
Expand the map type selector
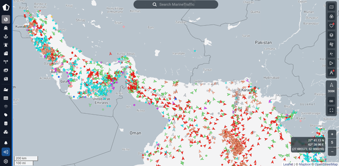coord(331,7)
